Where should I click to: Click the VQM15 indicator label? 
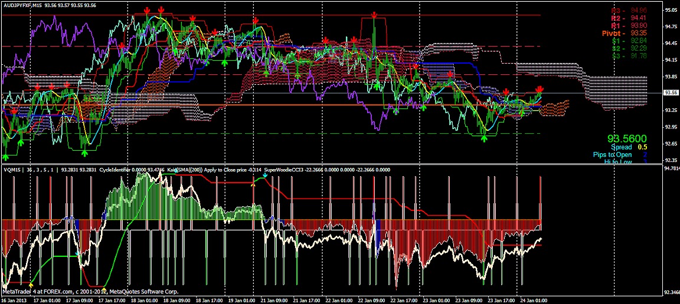[11, 170]
